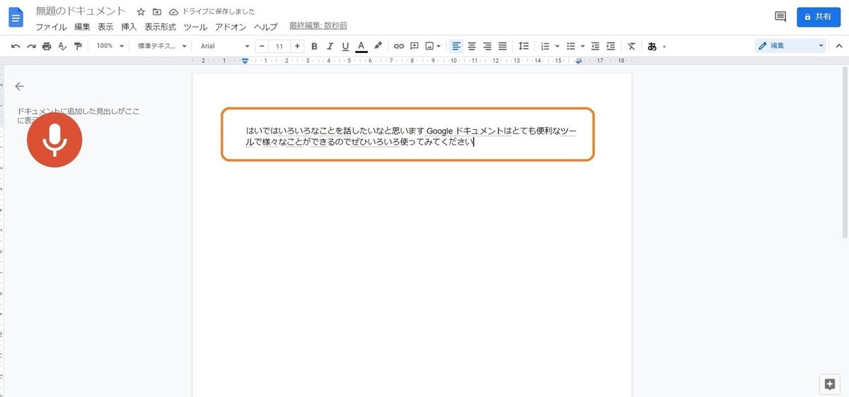Click the ドライブに保存しました status text
Screen dimensions: 849x397
[x=219, y=12]
